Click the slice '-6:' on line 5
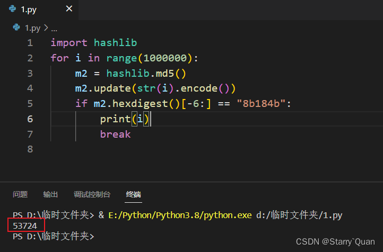Screen dimensions: 383x252 (x=196, y=104)
